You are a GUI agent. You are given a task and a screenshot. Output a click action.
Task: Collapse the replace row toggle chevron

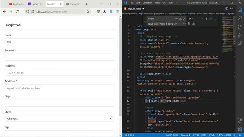point(145,21)
